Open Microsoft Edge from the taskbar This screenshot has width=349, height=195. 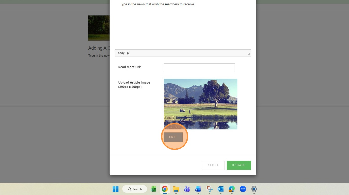coord(232,189)
